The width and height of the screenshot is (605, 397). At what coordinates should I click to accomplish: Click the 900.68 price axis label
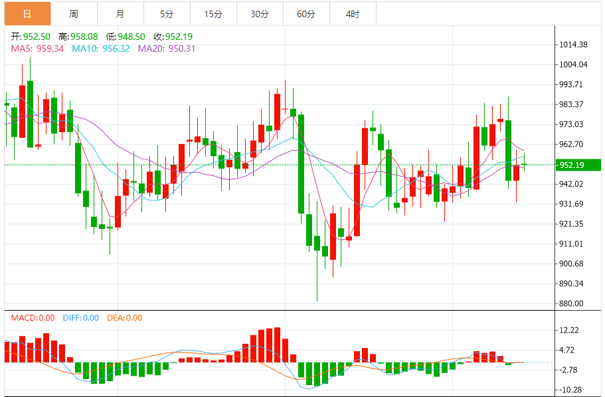pyautogui.click(x=571, y=264)
